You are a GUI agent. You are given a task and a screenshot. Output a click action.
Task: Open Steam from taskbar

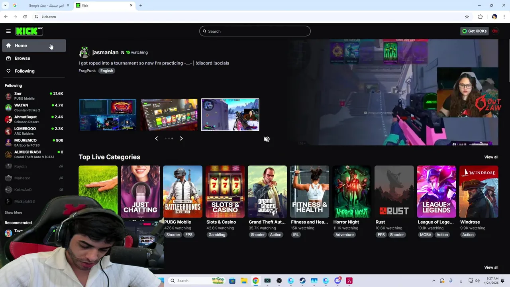tap(302, 281)
